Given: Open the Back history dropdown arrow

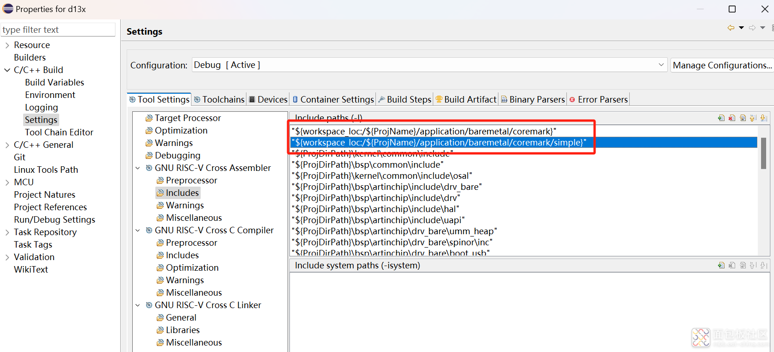Looking at the screenshot, I should (741, 28).
